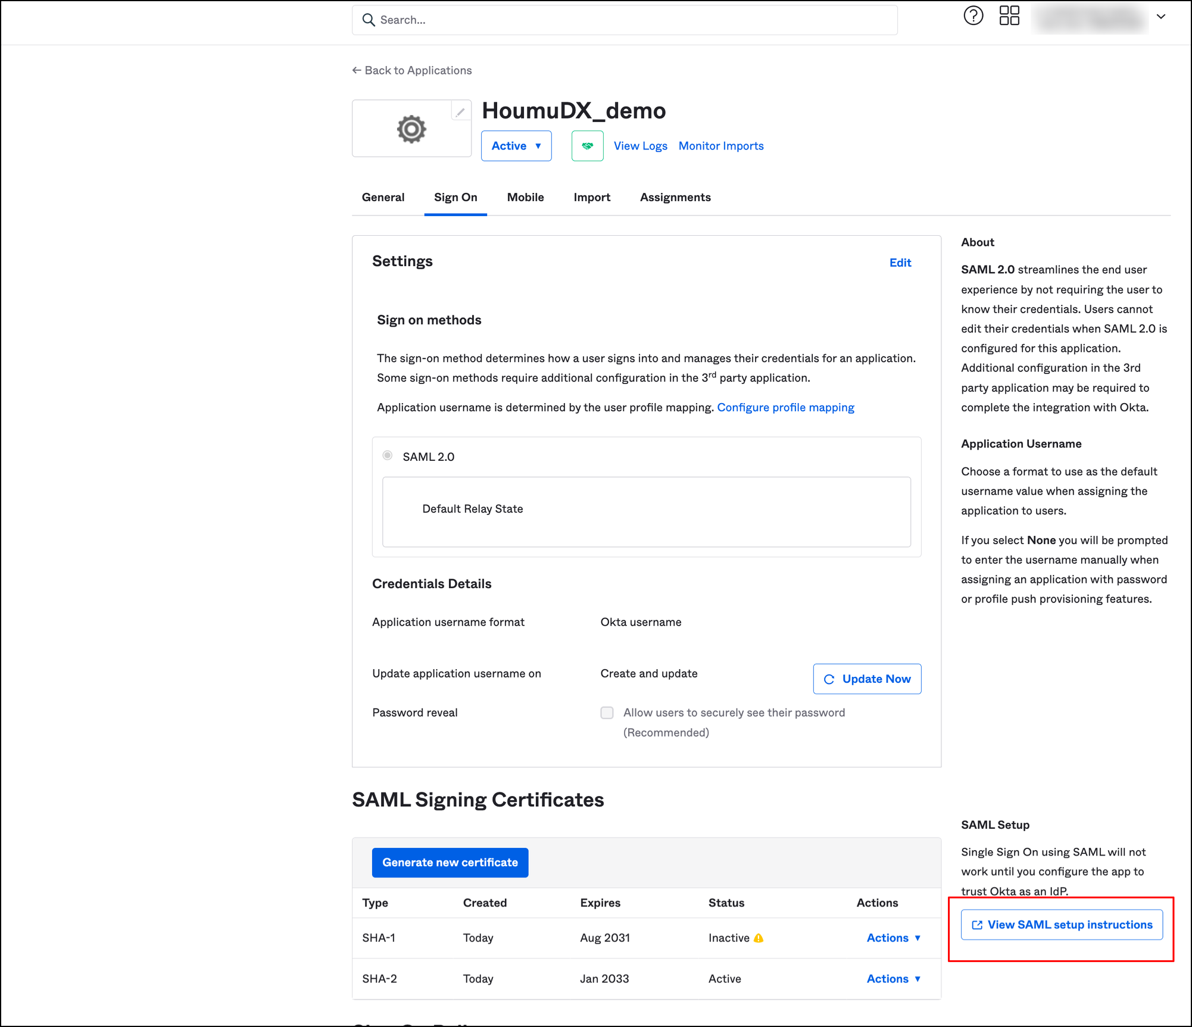Open the Import tab
The image size is (1192, 1027).
(592, 197)
